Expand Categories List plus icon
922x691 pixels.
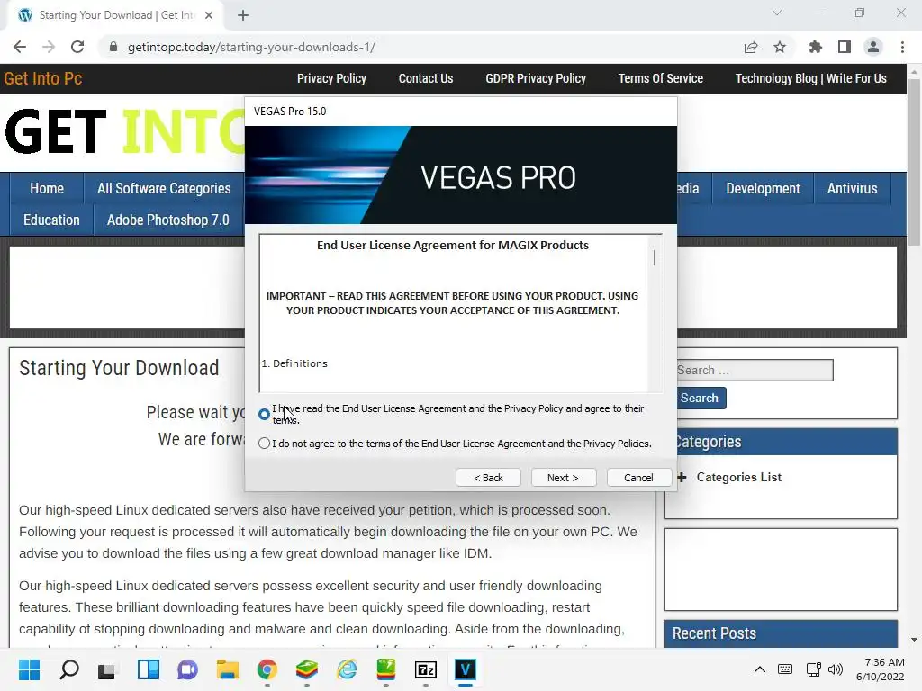tap(682, 478)
